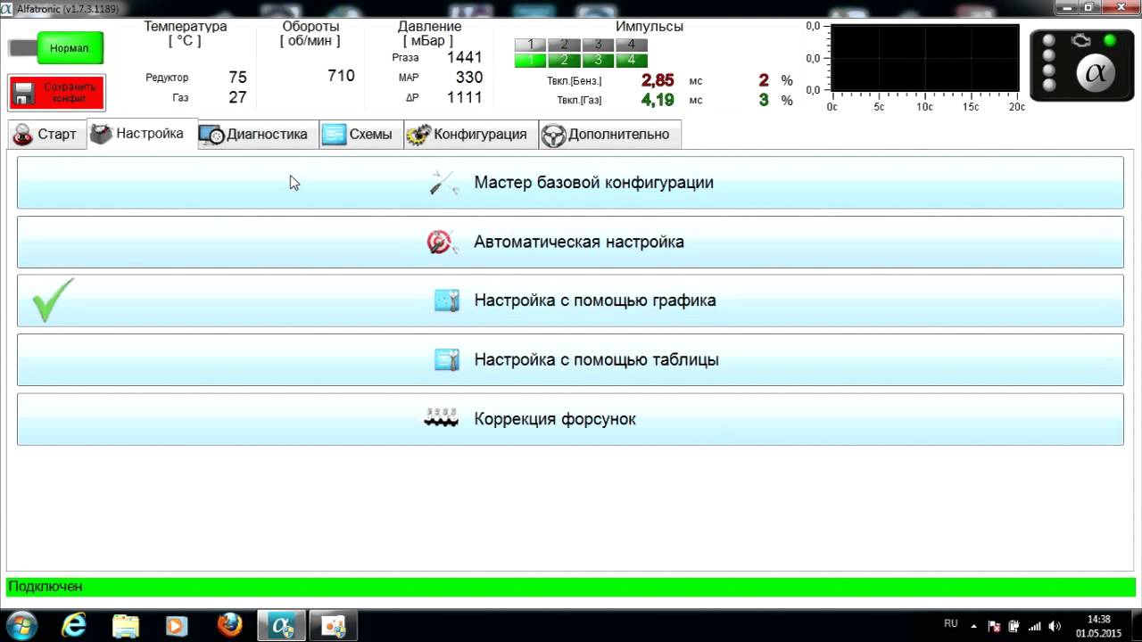Screen dimensions: 1142x642
Task: Click the MAP value 330
Action: click(x=469, y=78)
